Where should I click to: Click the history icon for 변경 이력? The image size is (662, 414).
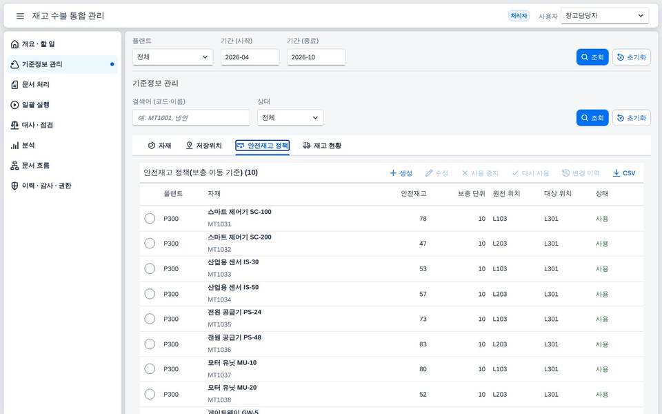tap(565, 172)
